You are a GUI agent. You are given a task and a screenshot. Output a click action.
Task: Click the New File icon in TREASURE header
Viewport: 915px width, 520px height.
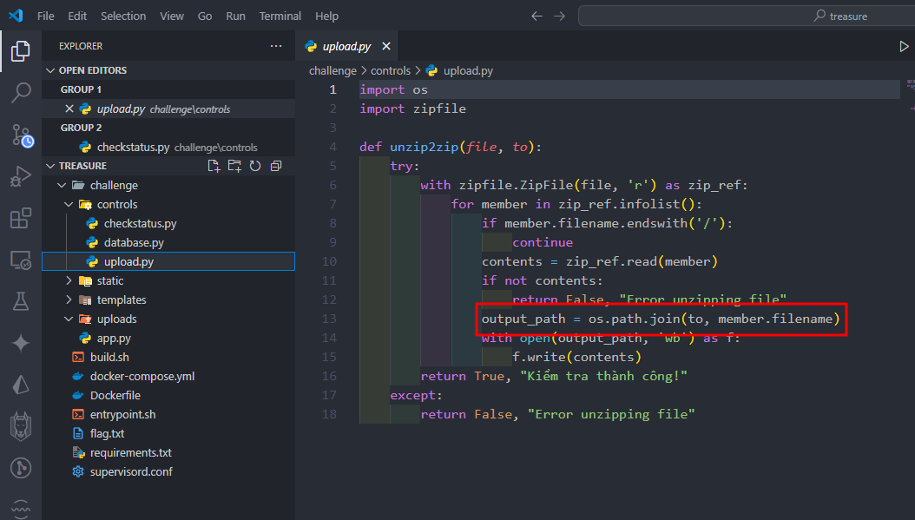click(x=214, y=166)
